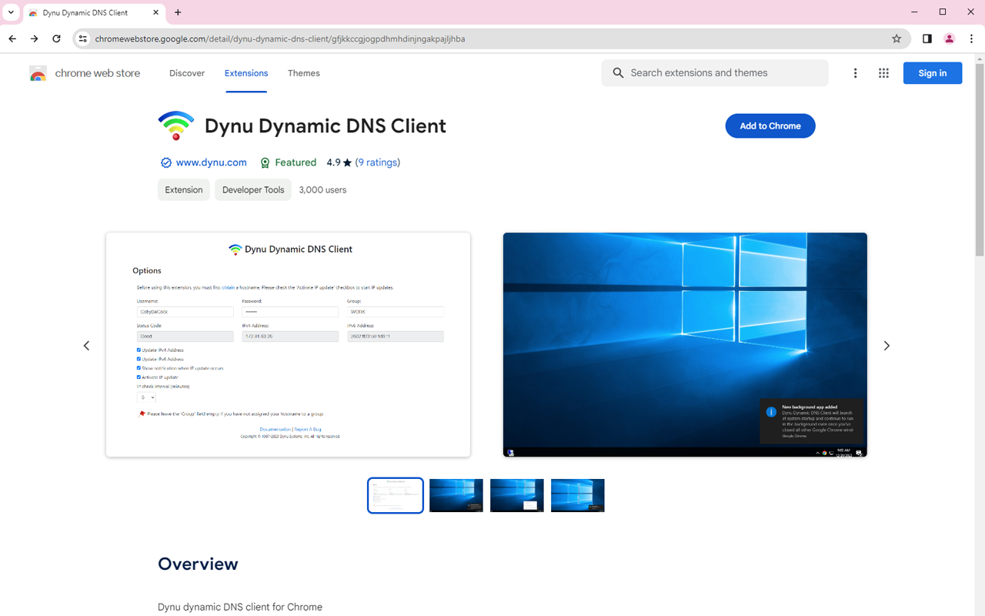Viewport: 985px width, 616px height.
Task: Click the search magnifier icon
Action: 618,73
